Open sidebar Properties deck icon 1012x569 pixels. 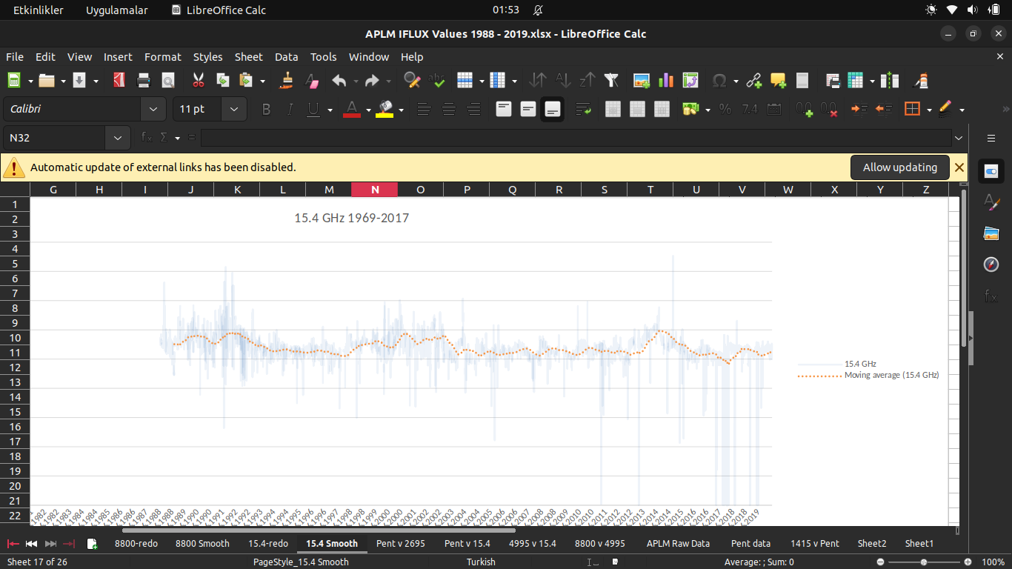click(991, 171)
